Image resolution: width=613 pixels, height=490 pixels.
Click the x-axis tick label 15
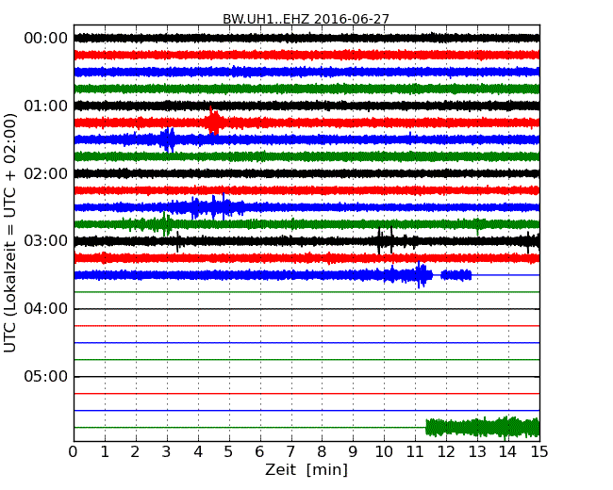tap(539, 452)
